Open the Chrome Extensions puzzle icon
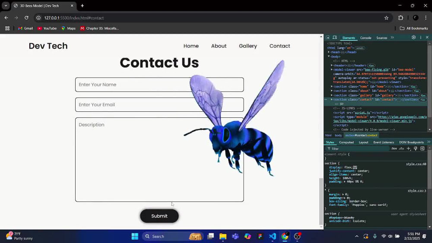 [x=400, y=18]
